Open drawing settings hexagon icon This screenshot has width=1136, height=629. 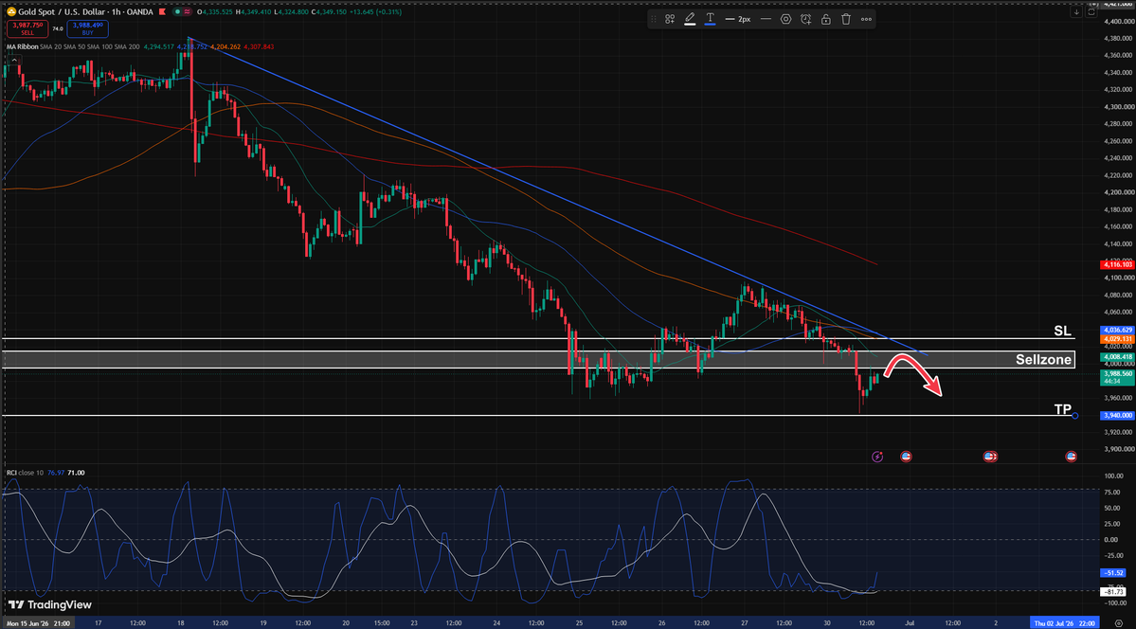click(x=785, y=19)
